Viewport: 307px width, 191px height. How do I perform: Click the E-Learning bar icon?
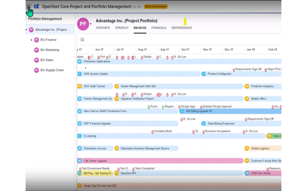pyautogui.click(x=79, y=136)
